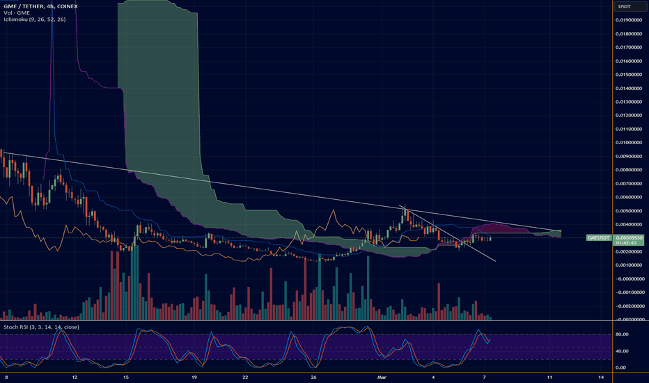The height and width of the screenshot is (383, 649).
Task: Select the short steep white trendline
Action: point(447,233)
